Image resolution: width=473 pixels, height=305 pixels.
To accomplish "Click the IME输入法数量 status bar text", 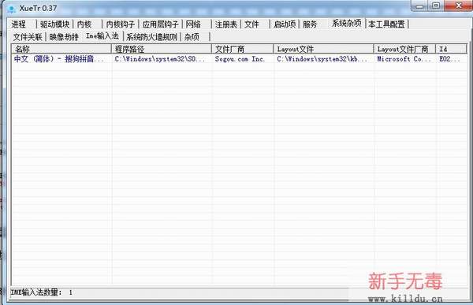I will tap(41, 292).
